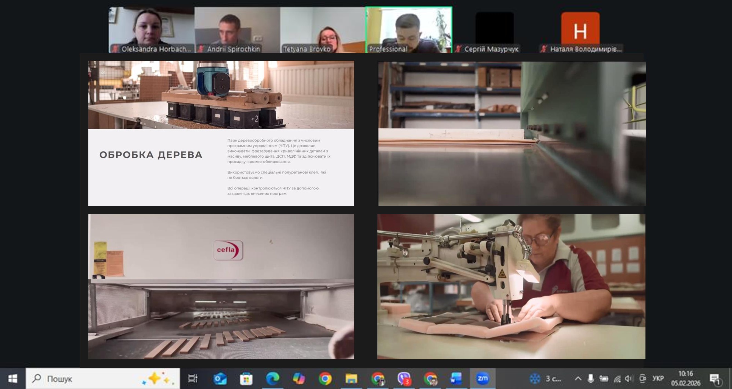The image size is (732, 389).
Task: Open Viber with 3 notifications
Action: [404, 379]
